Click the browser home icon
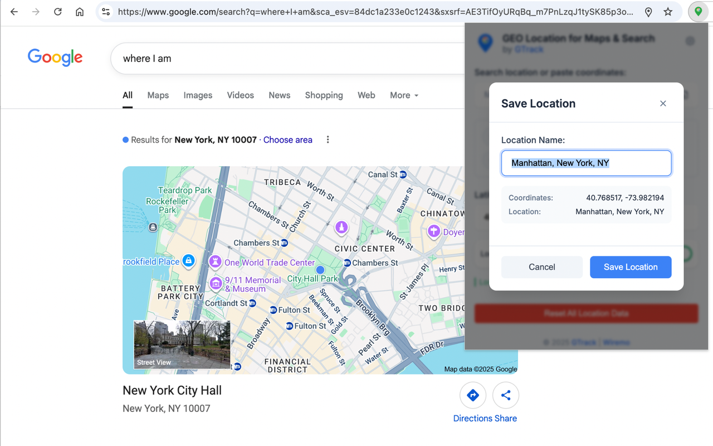Image resolution: width=713 pixels, height=446 pixels. coord(80,11)
